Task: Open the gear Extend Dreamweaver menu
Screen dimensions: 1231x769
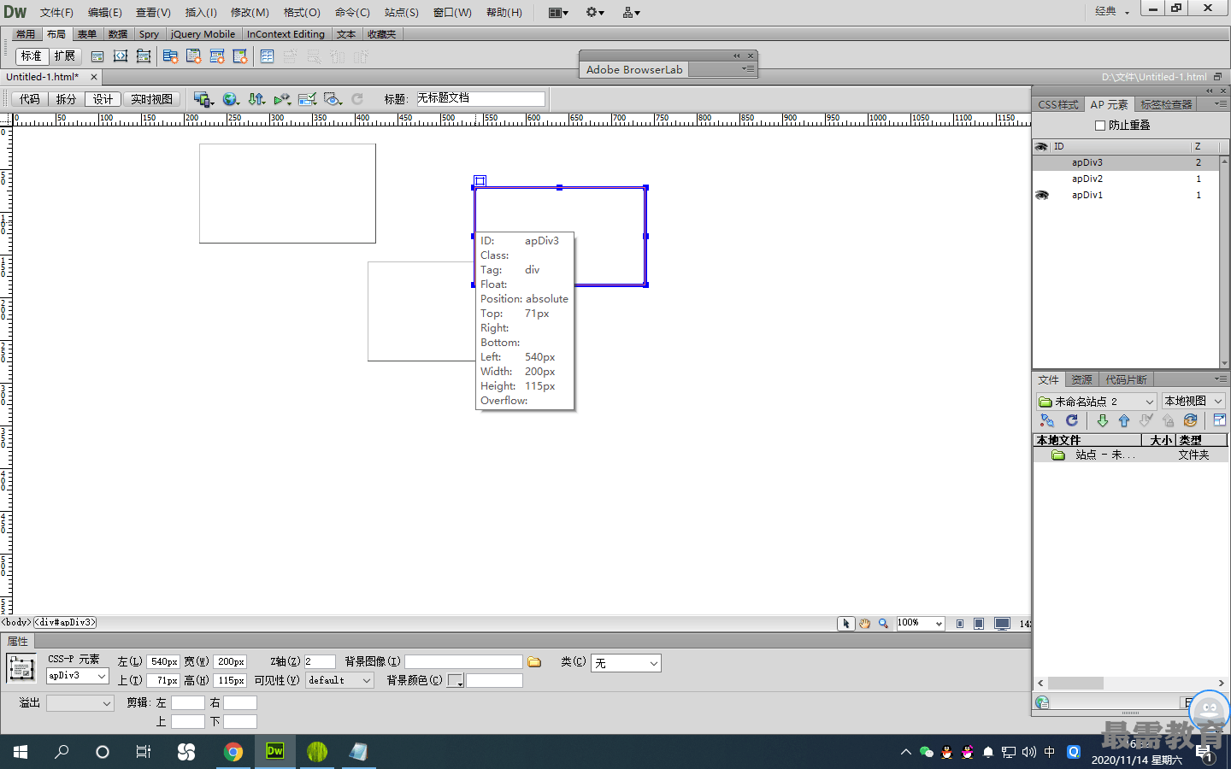Action: click(x=595, y=12)
